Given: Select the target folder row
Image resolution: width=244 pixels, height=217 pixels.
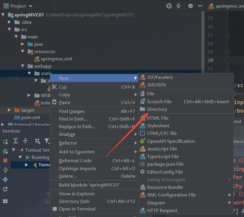Looking at the screenshot, I should 24,110.
